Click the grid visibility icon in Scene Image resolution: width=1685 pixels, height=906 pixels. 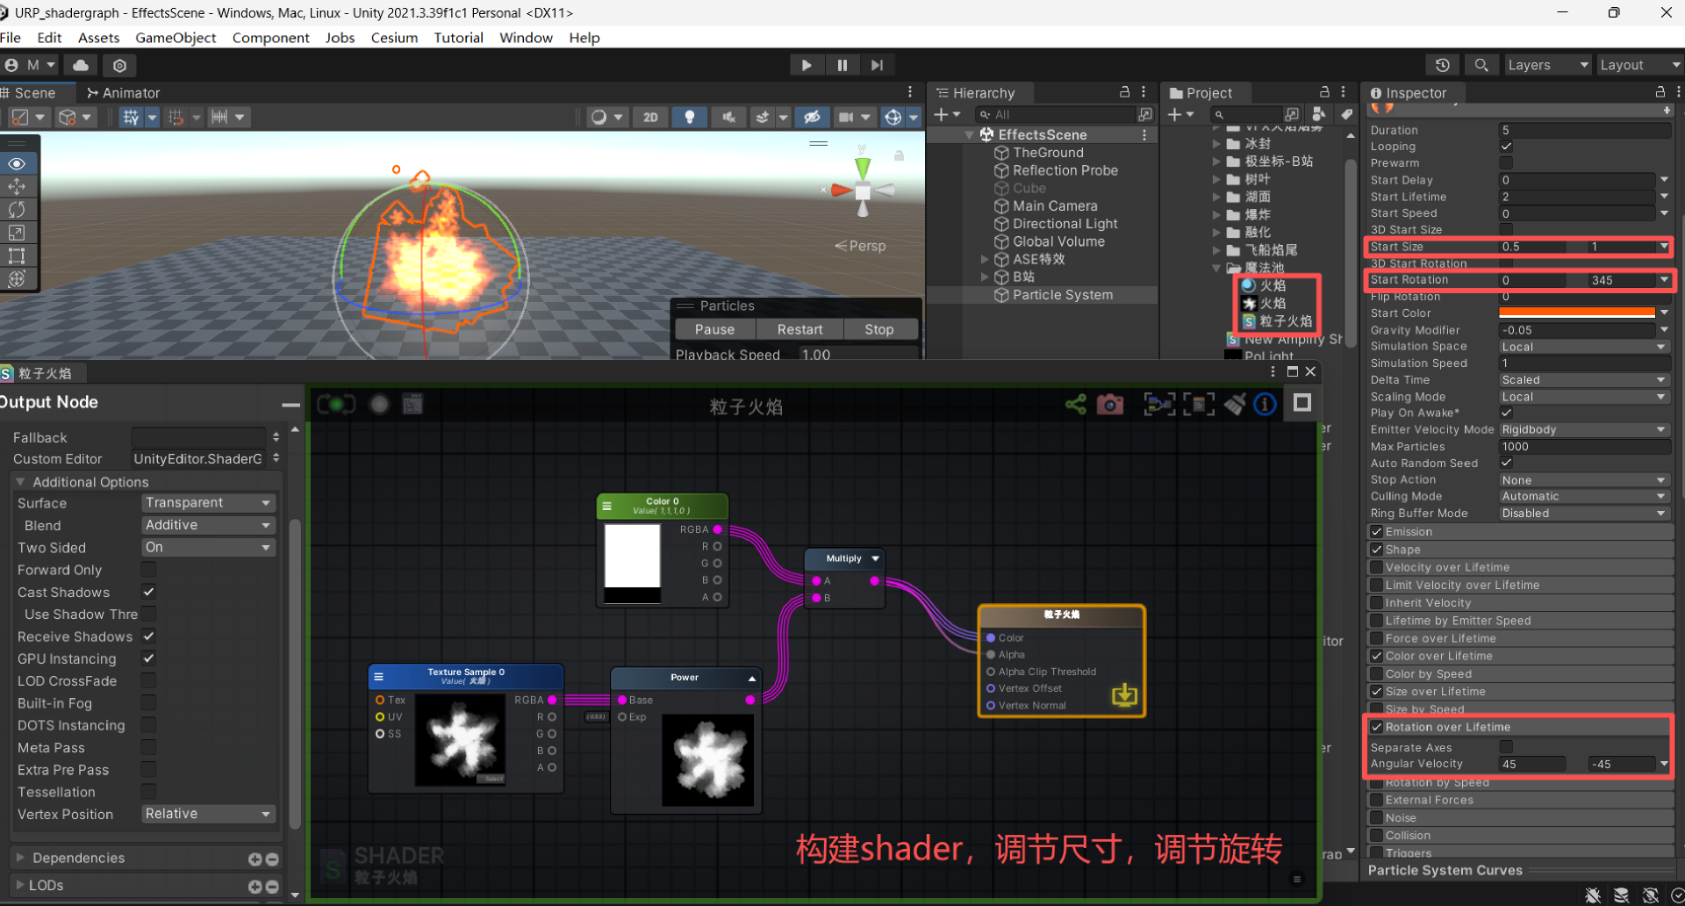(131, 117)
